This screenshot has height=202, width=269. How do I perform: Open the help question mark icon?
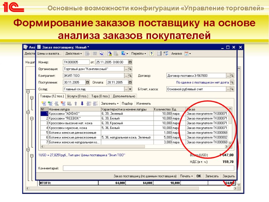(x=151, y=53)
